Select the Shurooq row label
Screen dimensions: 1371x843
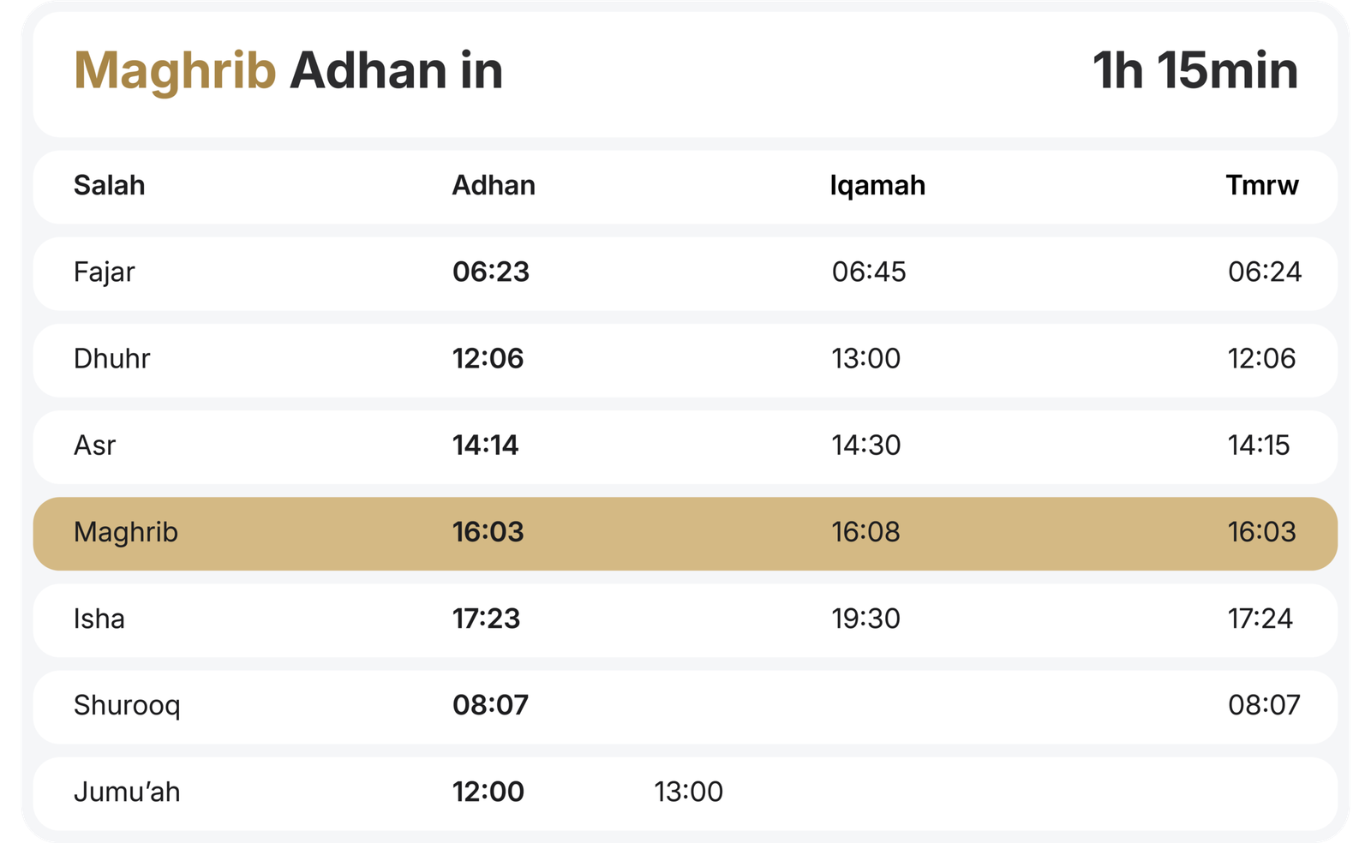coord(127,706)
